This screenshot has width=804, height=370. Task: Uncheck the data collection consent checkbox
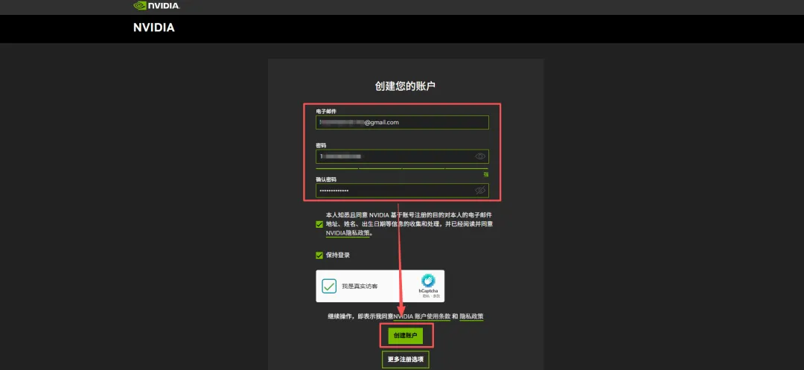tap(319, 224)
